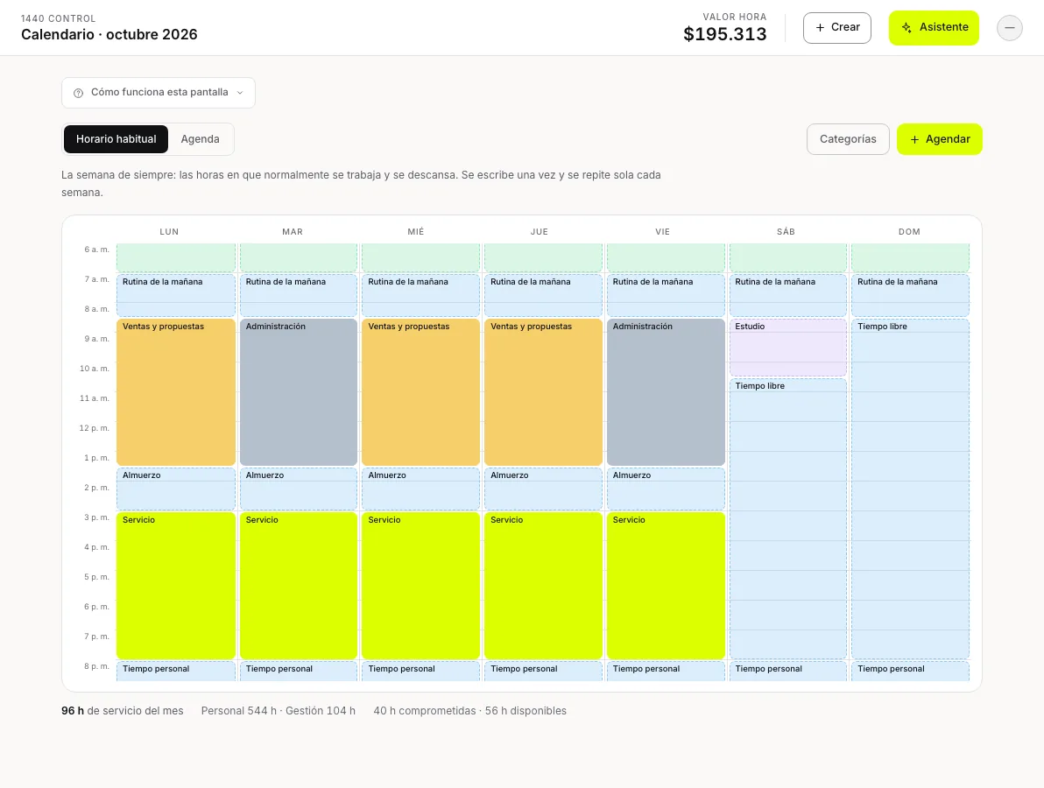Click the sparkle icon in Asistente button
The height and width of the screenshot is (788, 1044).
(906, 27)
